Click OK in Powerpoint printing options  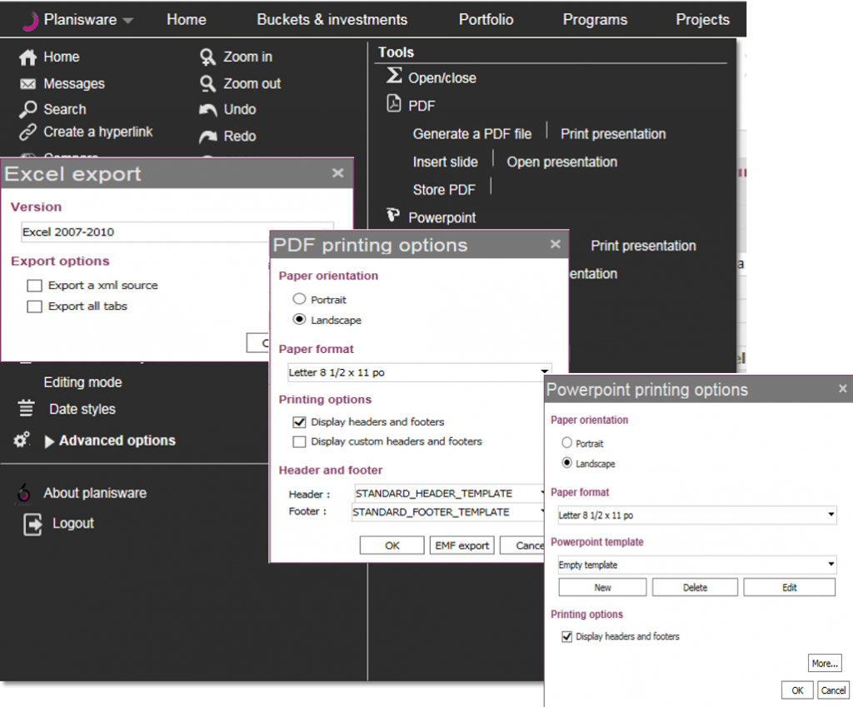[797, 690]
